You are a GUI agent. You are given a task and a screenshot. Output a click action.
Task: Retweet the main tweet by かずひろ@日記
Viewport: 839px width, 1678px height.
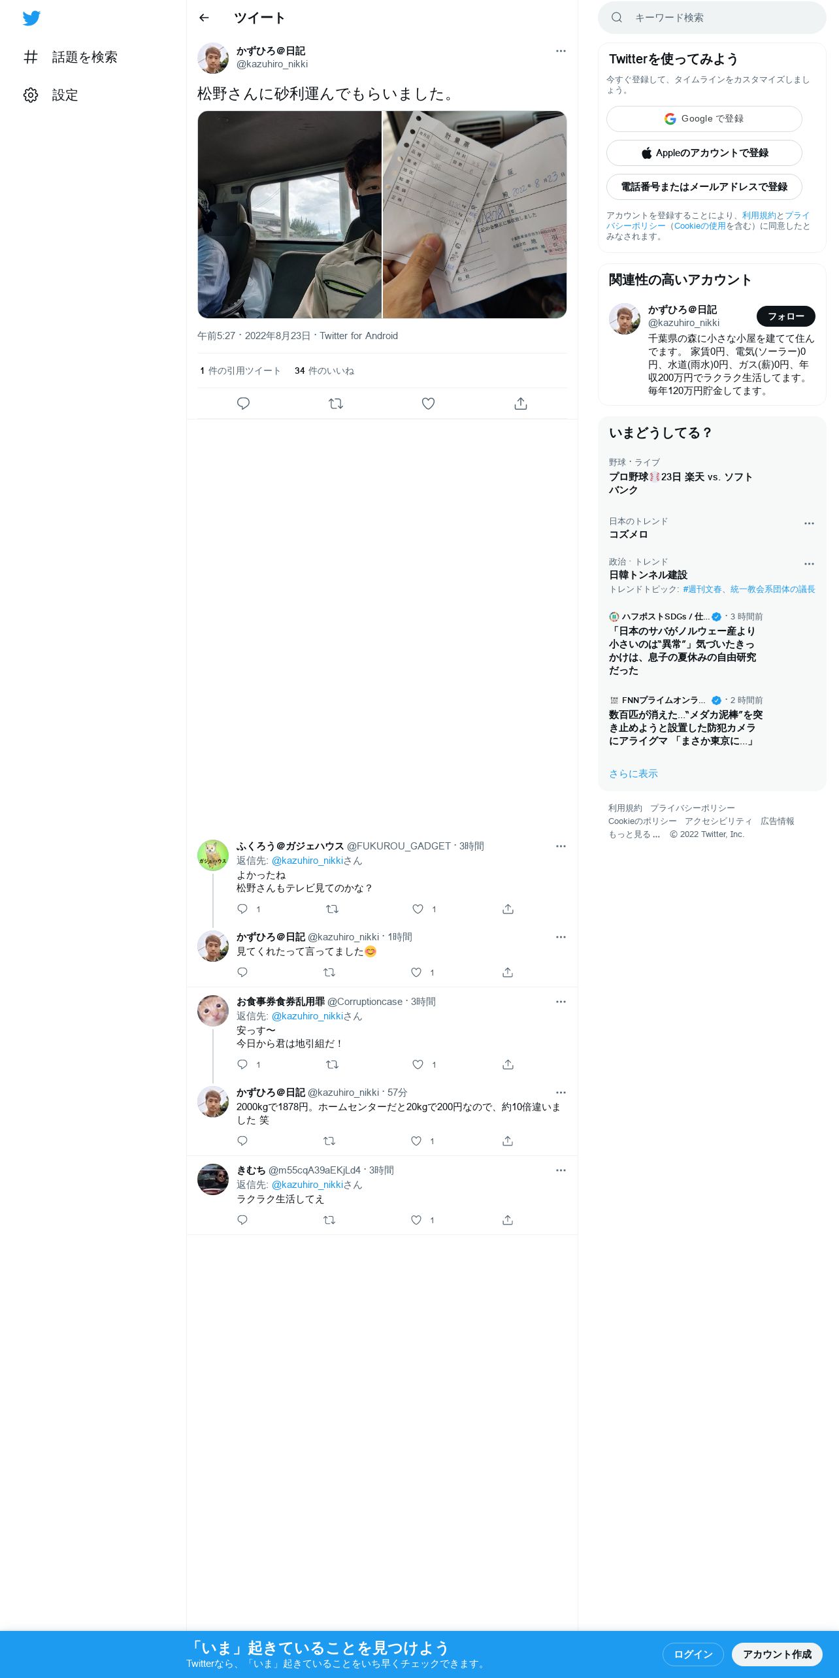(336, 403)
